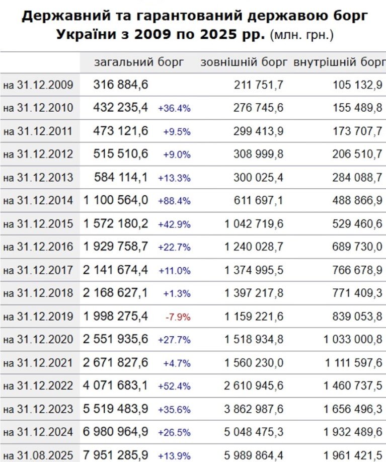The image size is (386, 462).
Task: Click the 'загальний борг' column header
Action: point(139,62)
